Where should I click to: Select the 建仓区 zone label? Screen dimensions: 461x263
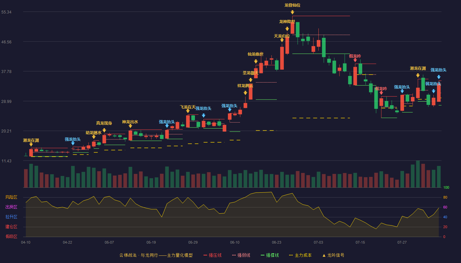[x=11, y=227]
